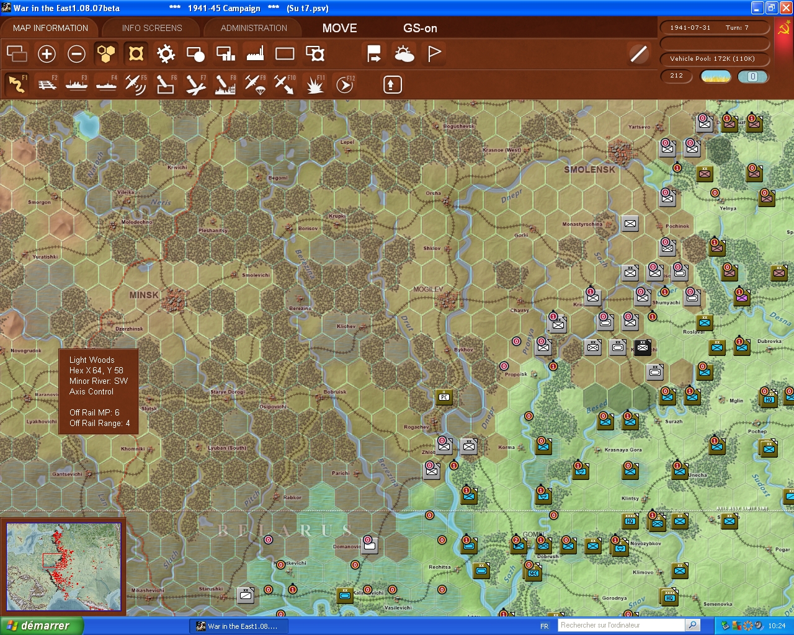
Task: Toggle the highlighted unit-frame icon next to hexes
Action: point(136,54)
